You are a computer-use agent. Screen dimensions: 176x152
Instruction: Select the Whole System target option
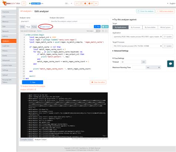pos(165,27)
